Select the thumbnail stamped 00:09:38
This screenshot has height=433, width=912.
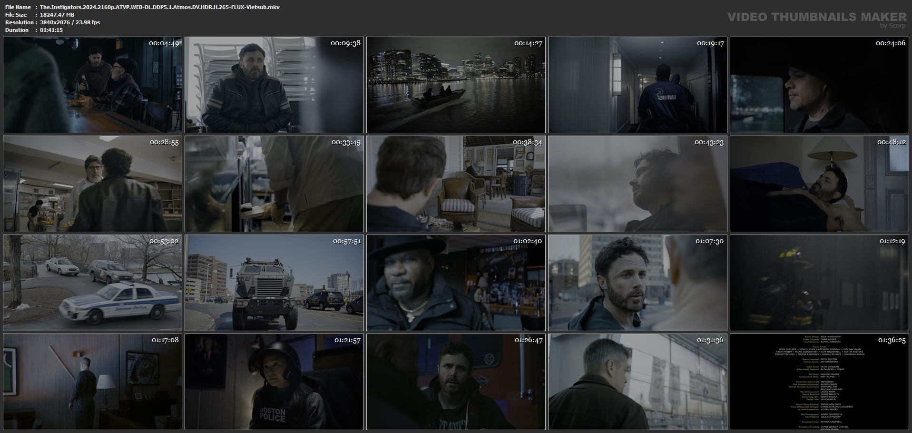(274, 85)
